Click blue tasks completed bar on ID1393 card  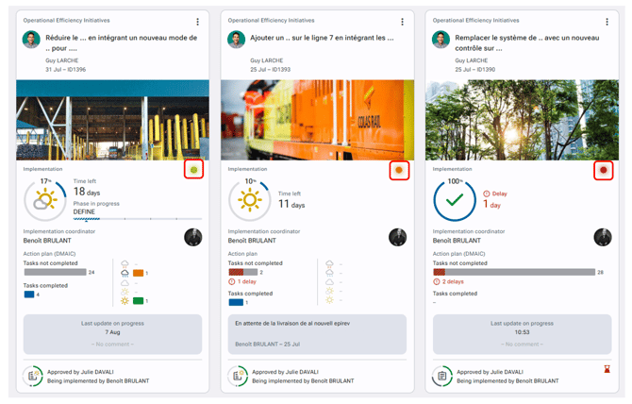point(236,302)
